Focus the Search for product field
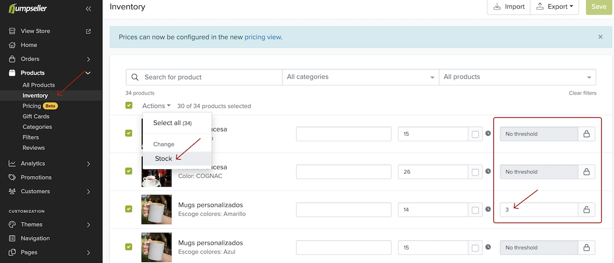The height and width of the screenshot is (263, 614). (x=204, y=77)
